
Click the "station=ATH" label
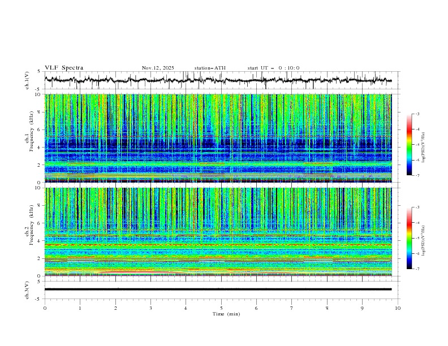pos(210,68)
